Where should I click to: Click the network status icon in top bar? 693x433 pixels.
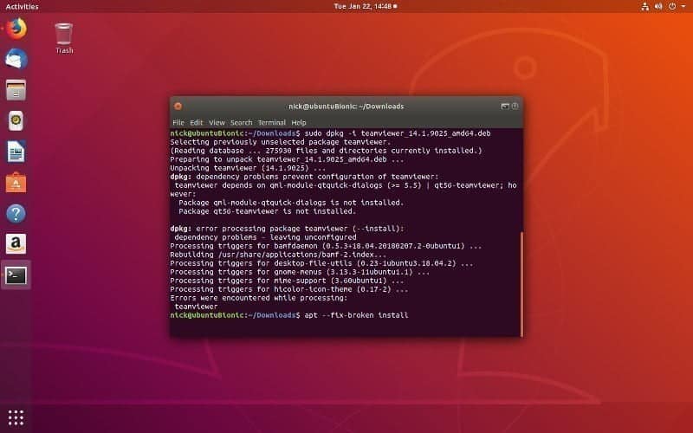(644, 6)
